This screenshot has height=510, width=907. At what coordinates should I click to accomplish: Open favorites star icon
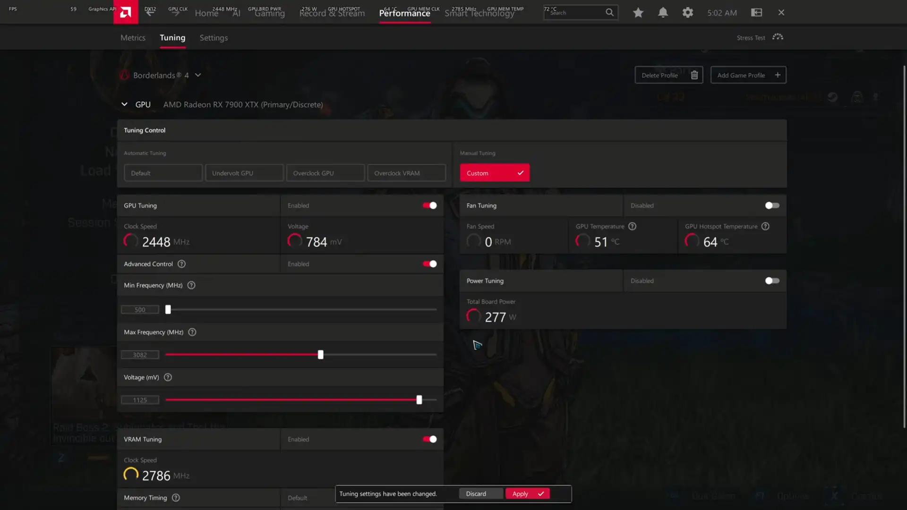(638, 13)
